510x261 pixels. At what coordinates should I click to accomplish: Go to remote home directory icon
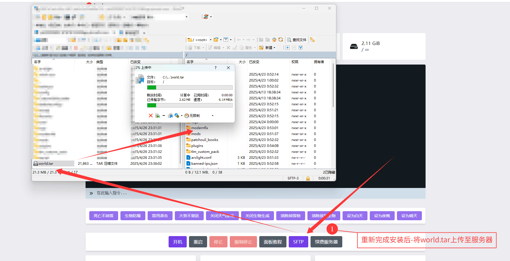point(274,40)
